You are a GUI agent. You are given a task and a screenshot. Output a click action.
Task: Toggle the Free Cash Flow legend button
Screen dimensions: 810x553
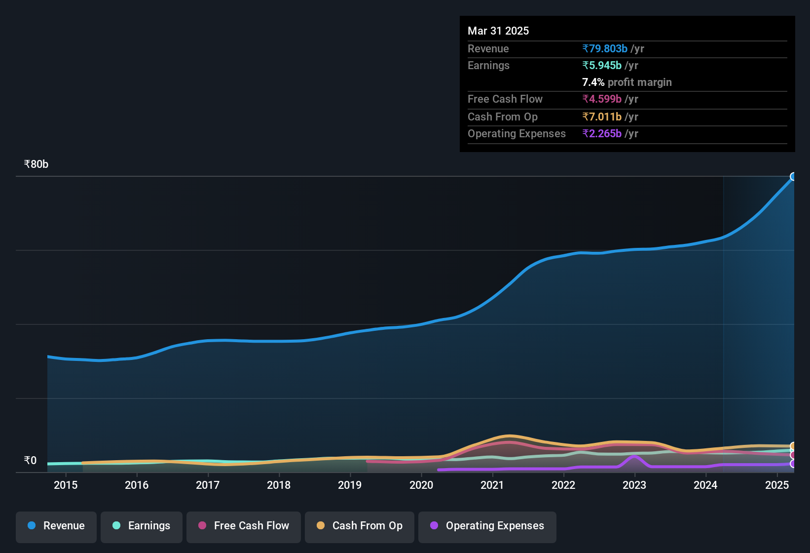244,526
